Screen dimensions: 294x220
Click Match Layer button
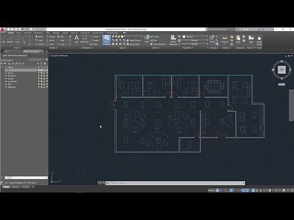coord(133,44)
